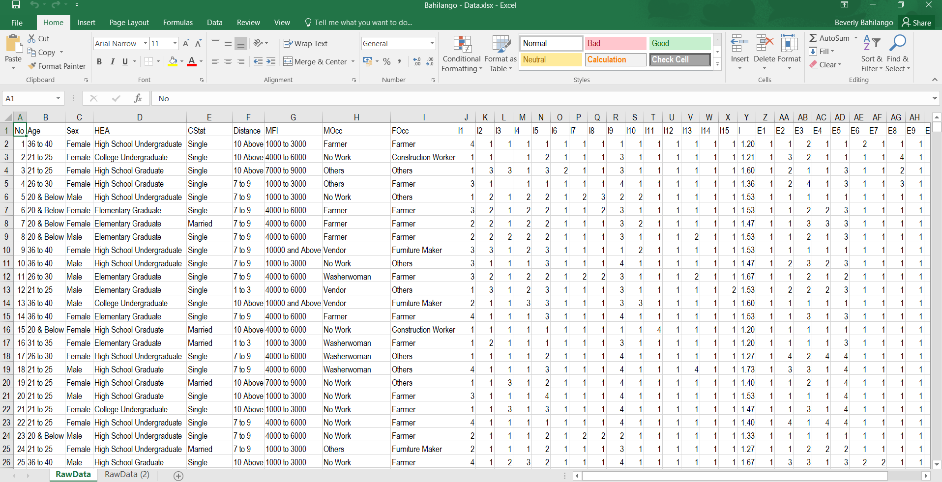Expand the Name Box dropdown arrow

point(58,98)
